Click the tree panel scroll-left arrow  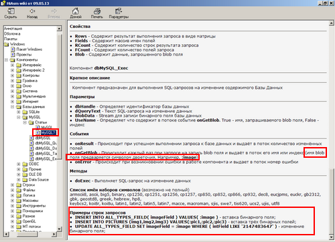click(7, 234)
